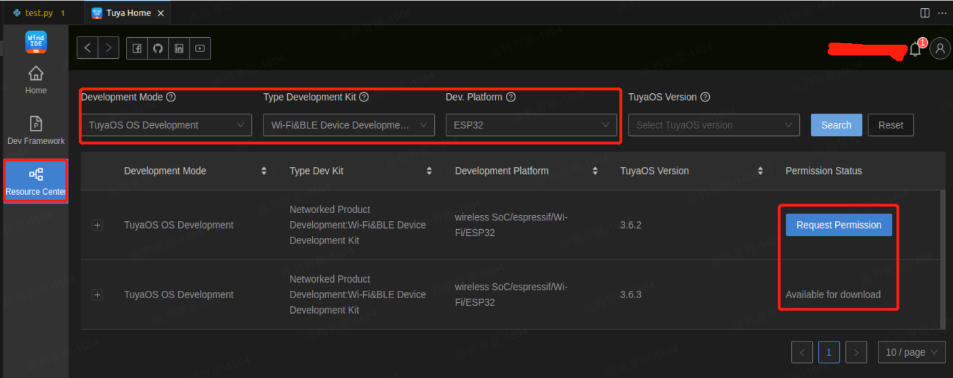
Task: Open the Home sidebar section
Action: click(36, 80)
